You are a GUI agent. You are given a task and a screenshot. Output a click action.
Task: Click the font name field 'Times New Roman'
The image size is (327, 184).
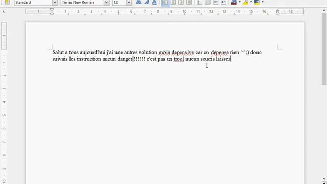coord(82,2)
